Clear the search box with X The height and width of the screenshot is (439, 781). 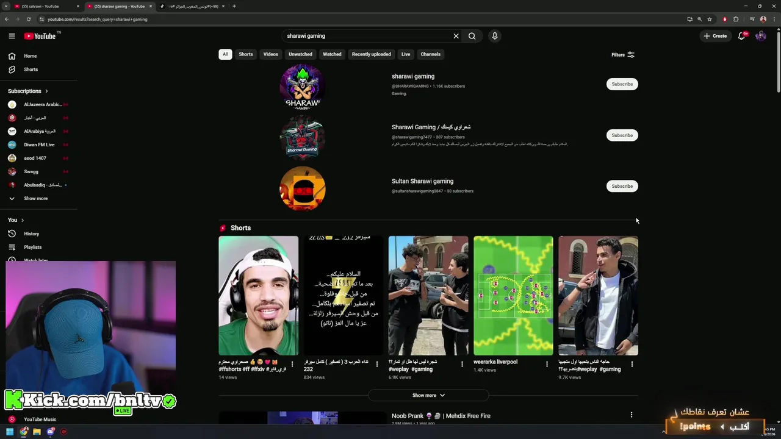[x=456, y=36]
